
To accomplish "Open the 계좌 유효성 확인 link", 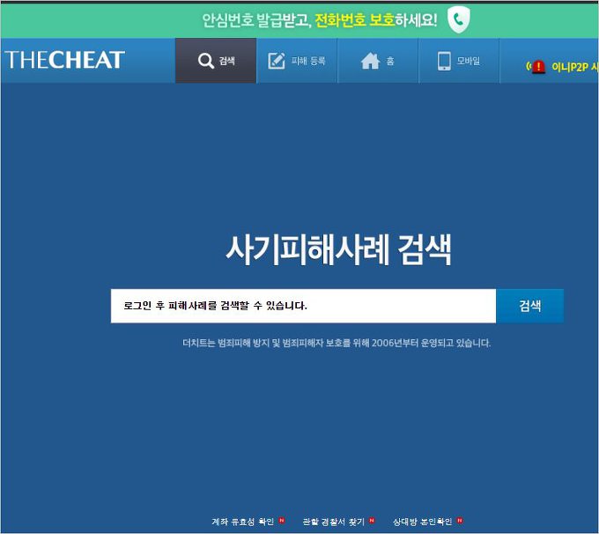I will click(242, 522).
